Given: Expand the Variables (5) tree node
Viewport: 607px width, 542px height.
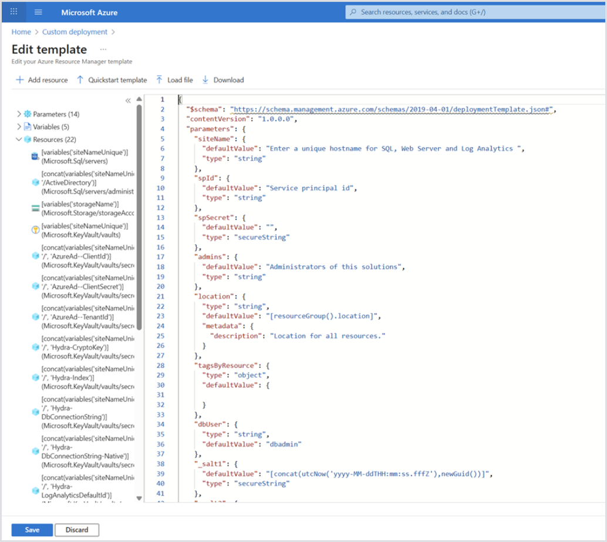Looking at the screenshot, I should click(19, 127).
